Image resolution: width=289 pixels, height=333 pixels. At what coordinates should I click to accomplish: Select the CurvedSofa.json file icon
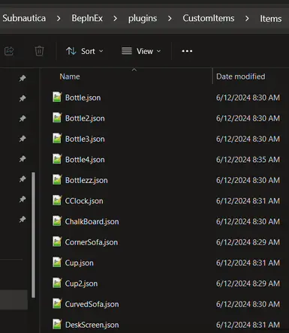57,304
